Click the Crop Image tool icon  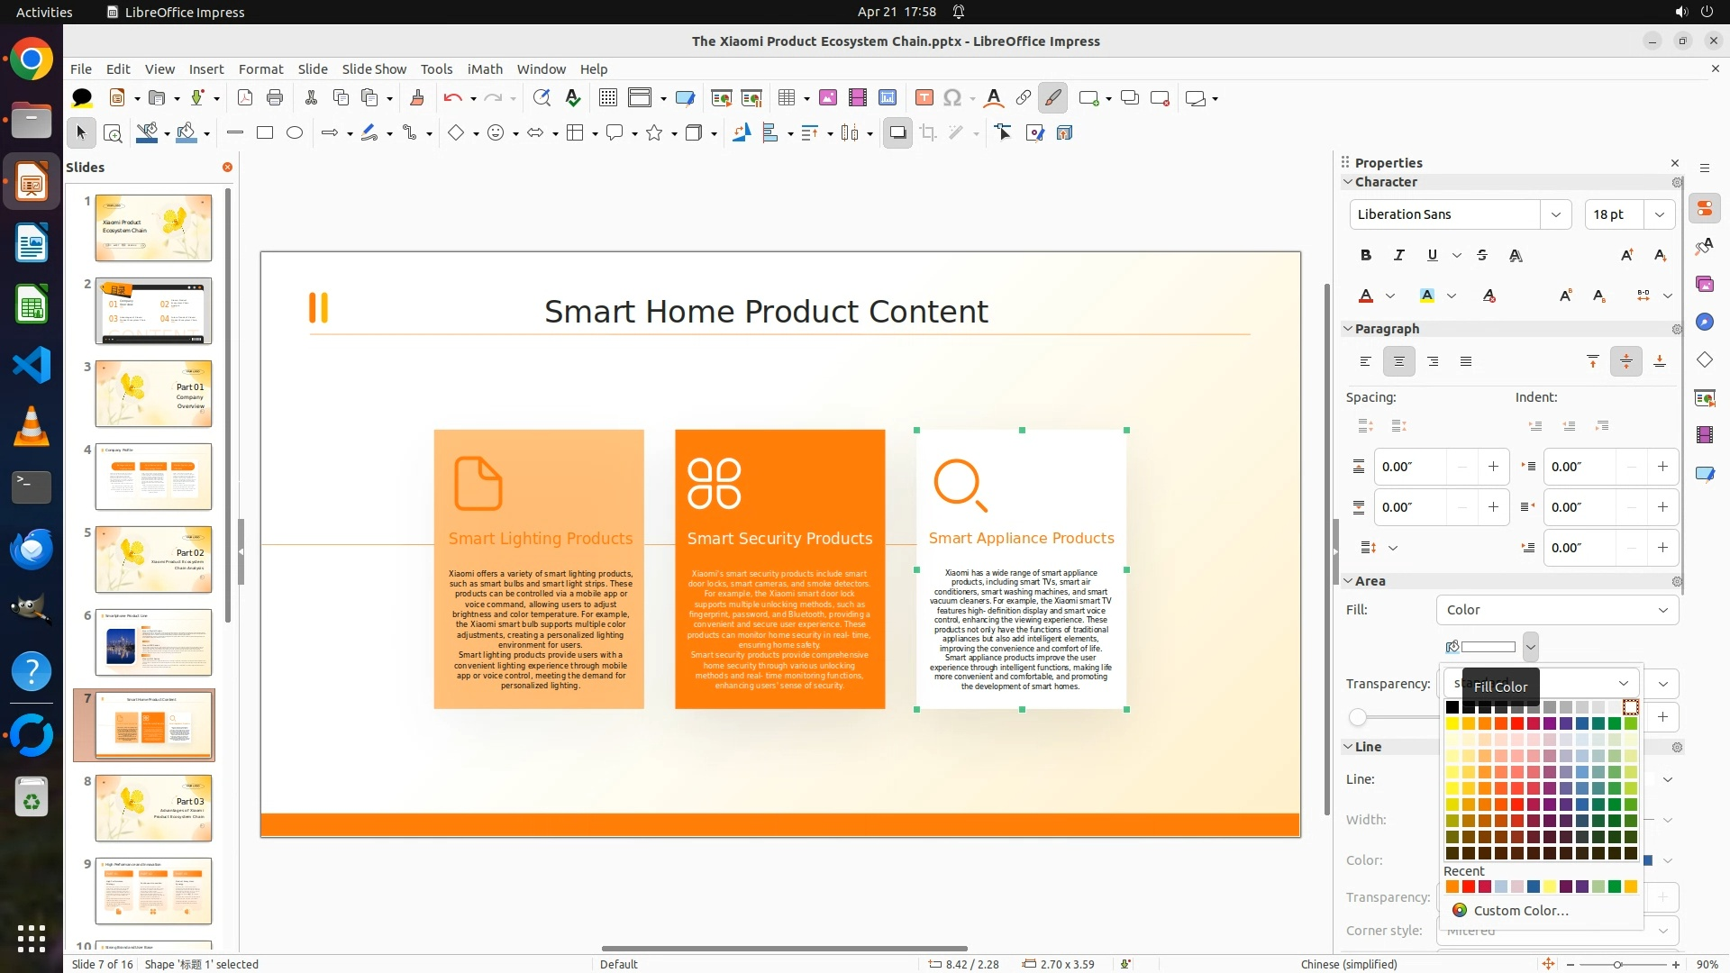[928, 133]
